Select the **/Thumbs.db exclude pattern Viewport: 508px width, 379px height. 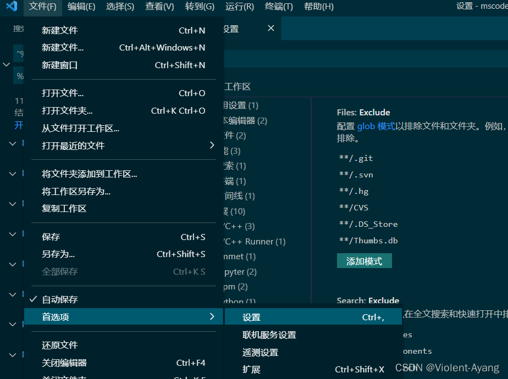point(368,241)
